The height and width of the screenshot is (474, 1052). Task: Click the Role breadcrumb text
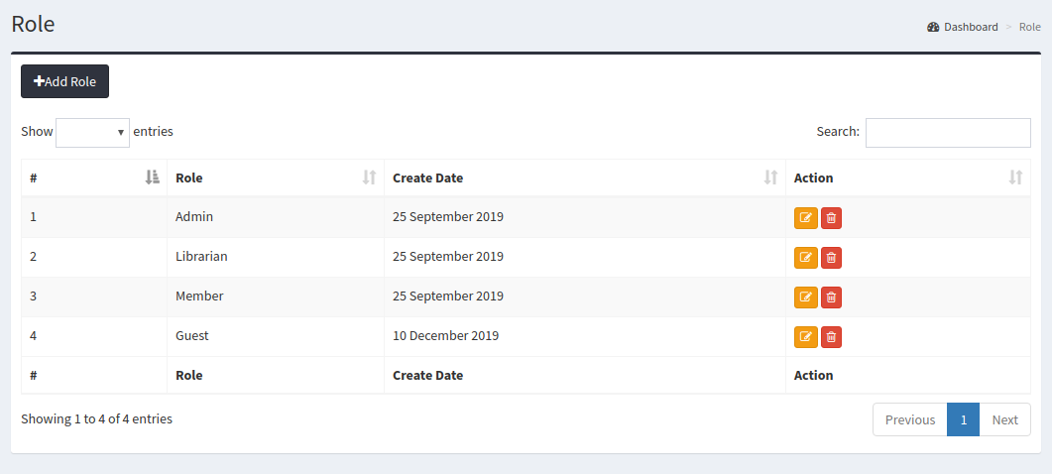(x=1030, y=28)
